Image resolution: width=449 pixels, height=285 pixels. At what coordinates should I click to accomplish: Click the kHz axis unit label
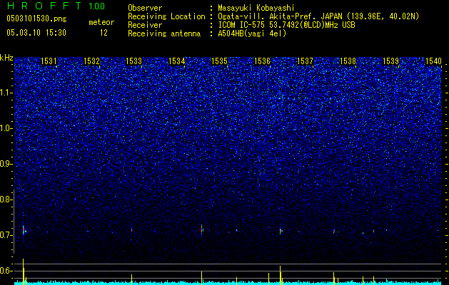[x=6, y=58]
